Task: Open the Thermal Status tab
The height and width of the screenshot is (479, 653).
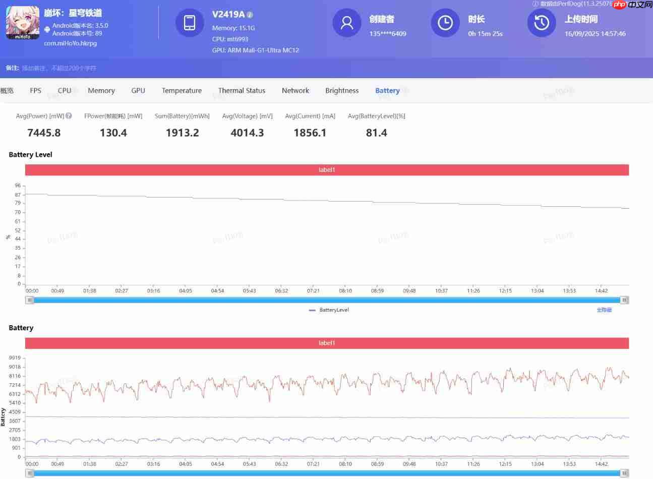Action: point(242,90)
